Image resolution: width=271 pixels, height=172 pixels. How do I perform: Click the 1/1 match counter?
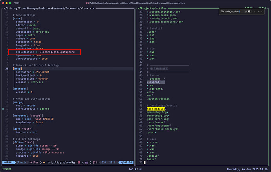pyautogui.click(x=245, y=11)
